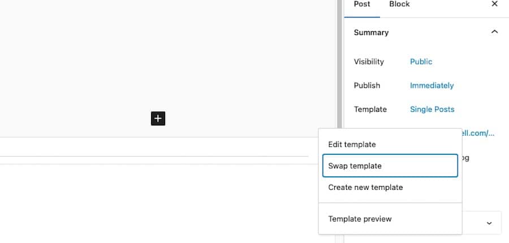Switch to the Block tab

[399, 4]
